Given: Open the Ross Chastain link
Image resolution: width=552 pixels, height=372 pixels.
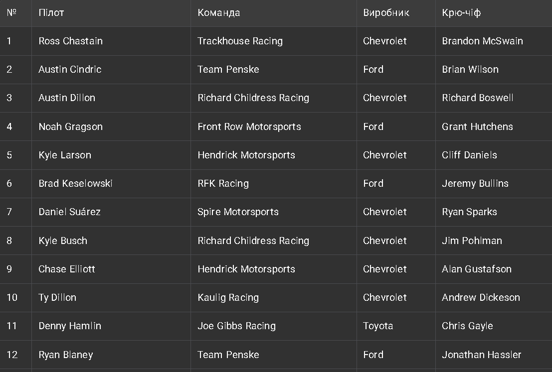Looking at the screenshot, I should (70, 41).
